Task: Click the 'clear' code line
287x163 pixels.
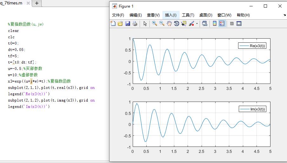Action: click(x=13, y=31)
